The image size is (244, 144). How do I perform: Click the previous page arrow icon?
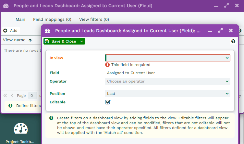(x=12, y=96)
